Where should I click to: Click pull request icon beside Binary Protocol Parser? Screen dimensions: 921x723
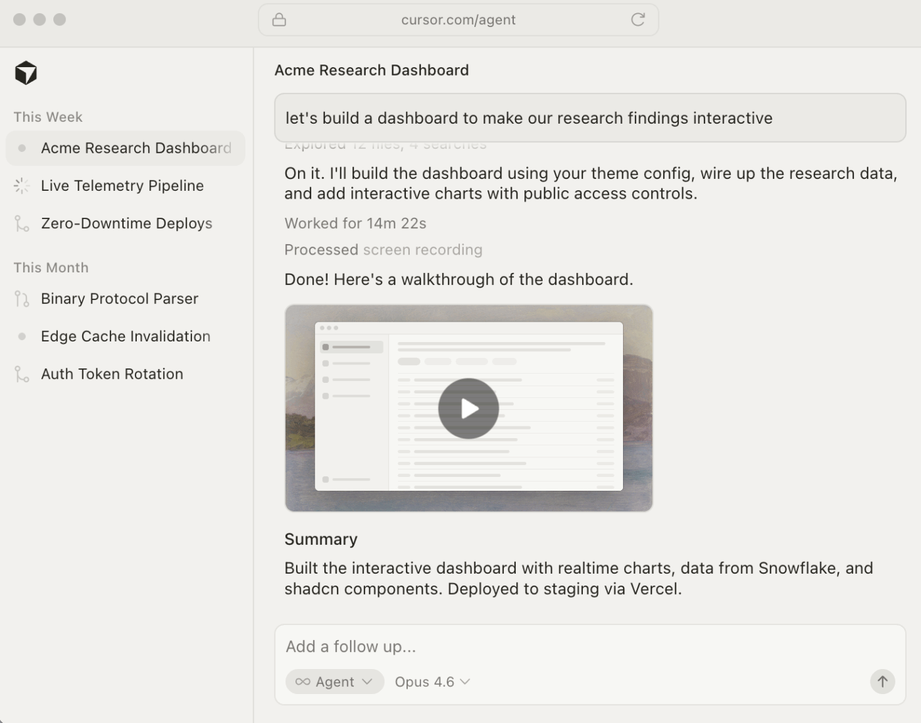coord(22,299)
